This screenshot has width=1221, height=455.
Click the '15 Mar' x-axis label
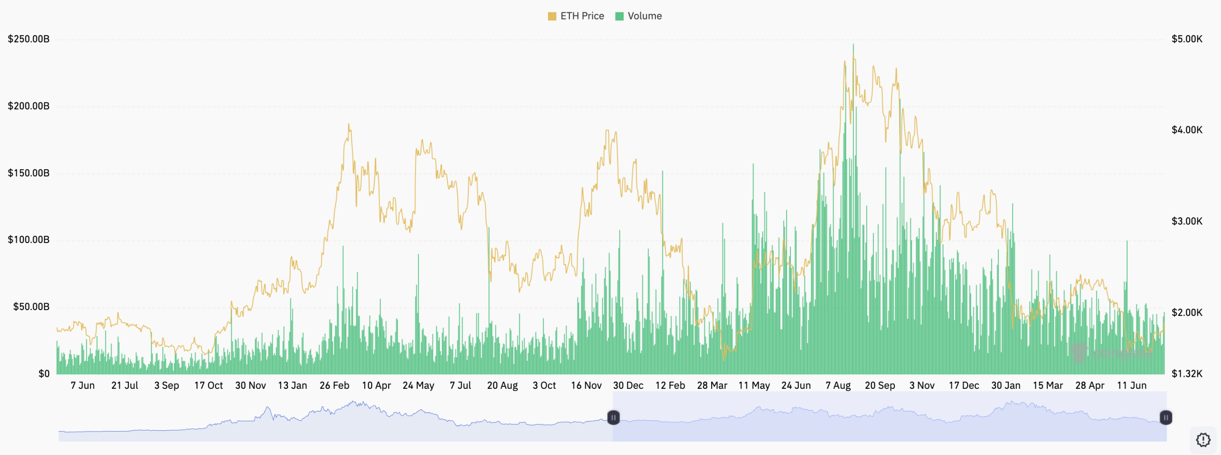1048,385
